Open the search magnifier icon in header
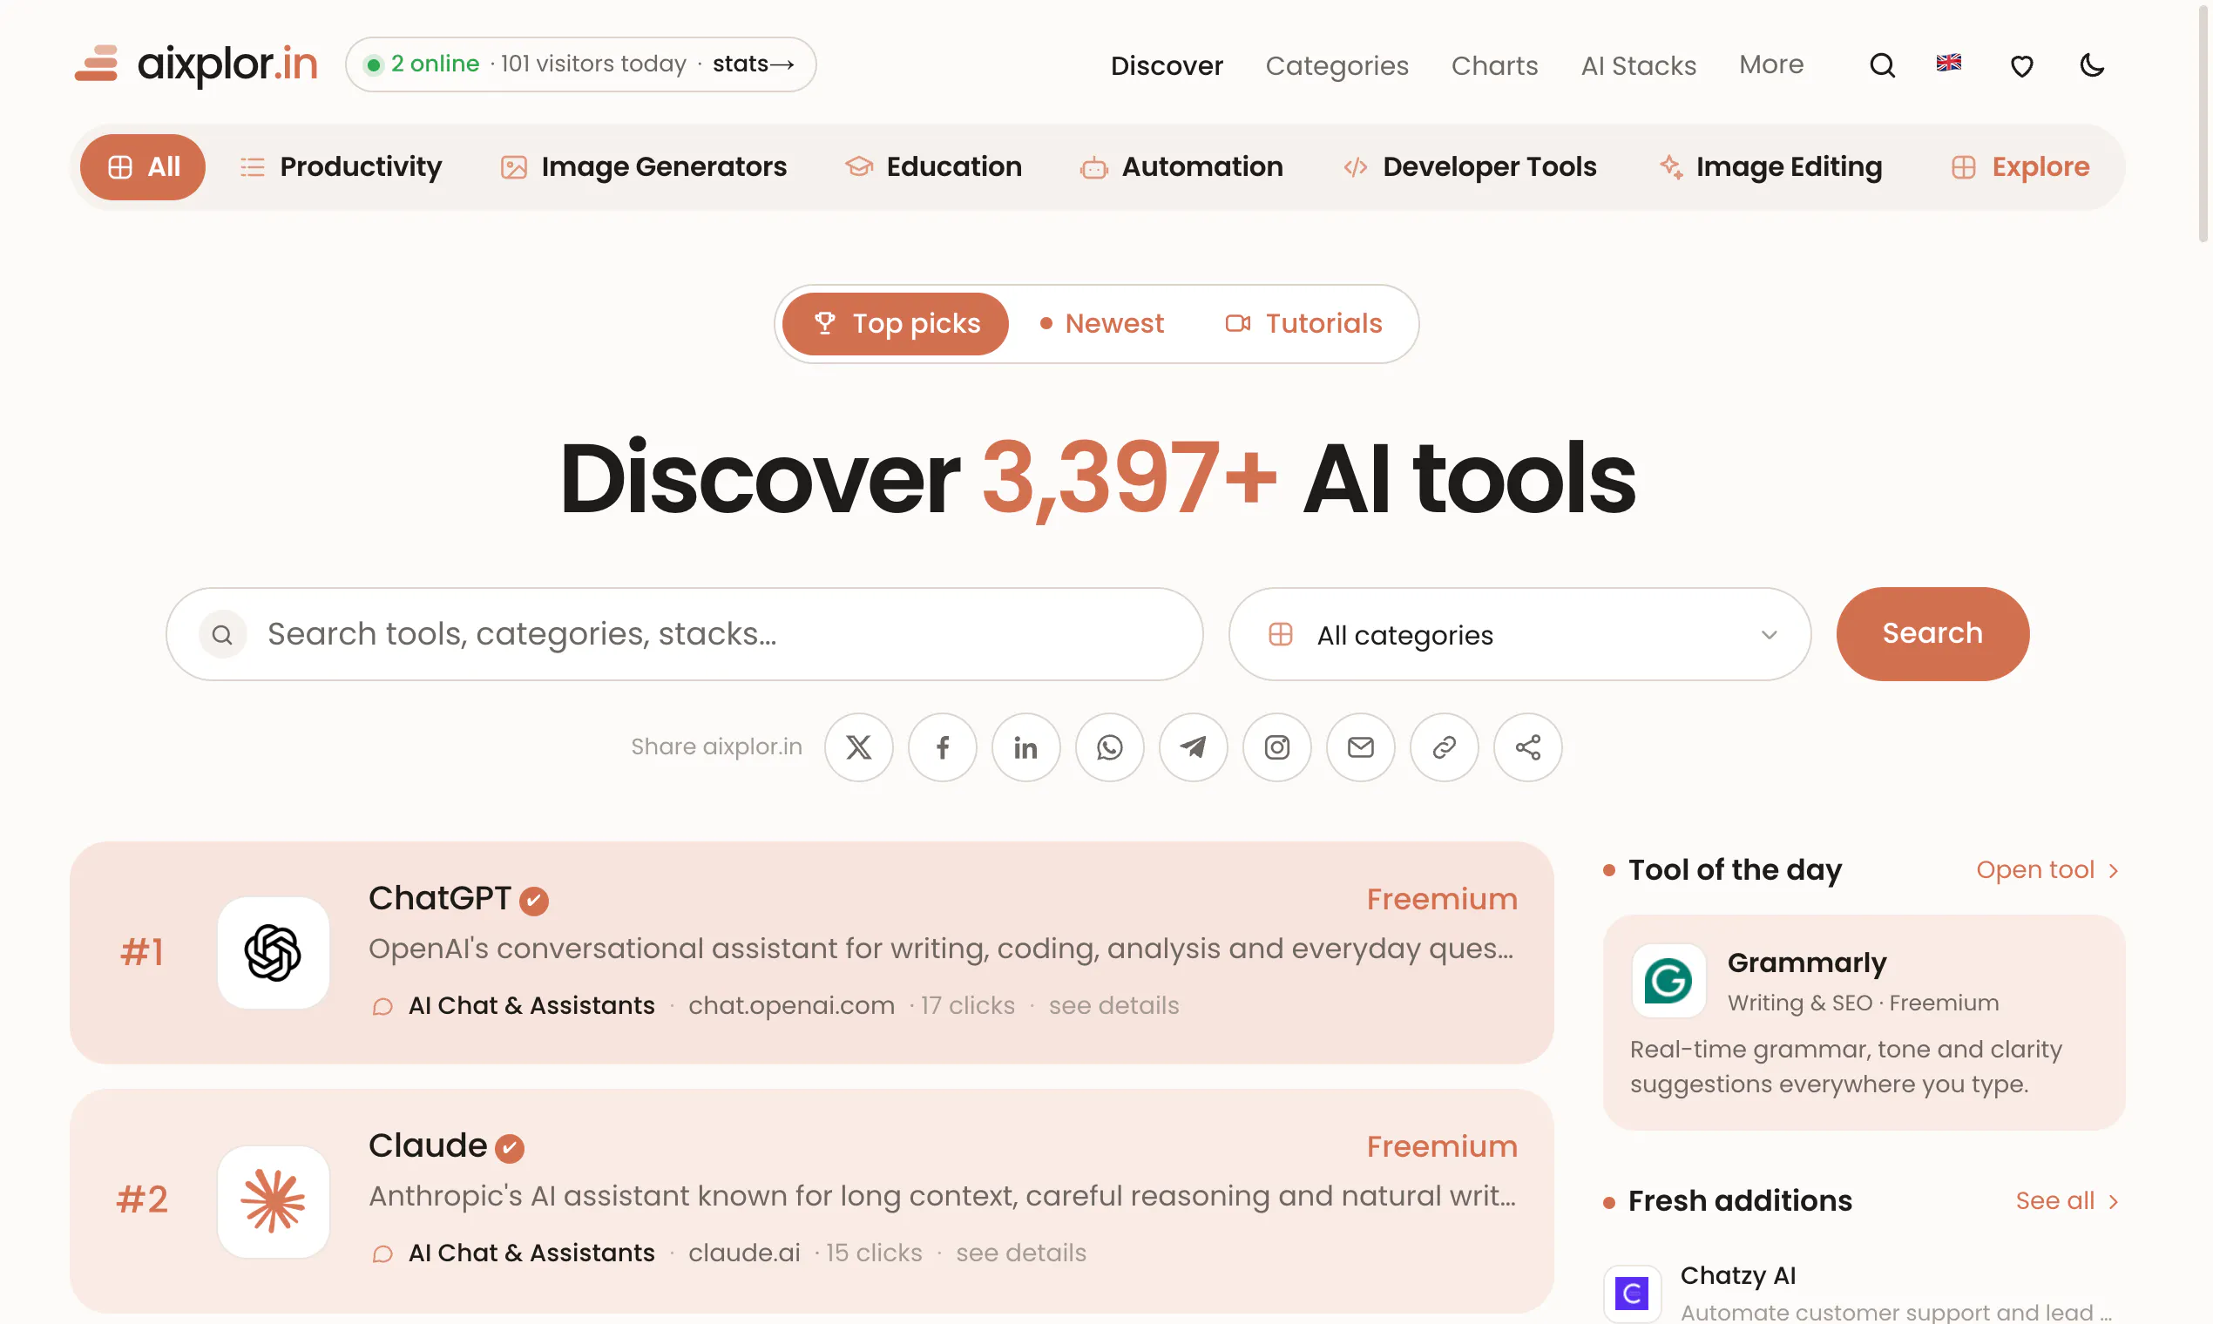Screen dimensions: 2213x1324 1882,65
